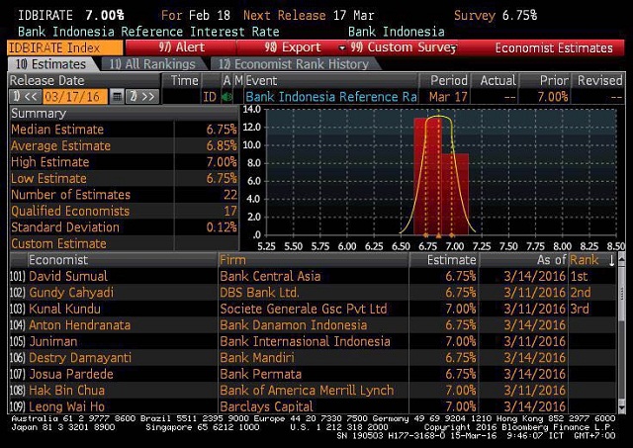Select economist David Sumual in the list
Image resolution: width=633 pixels, height=448 pixels.
66,277
